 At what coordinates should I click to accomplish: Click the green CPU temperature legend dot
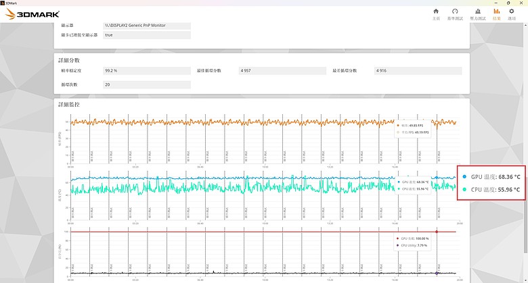pyautogui.click(x=464, y=190)
